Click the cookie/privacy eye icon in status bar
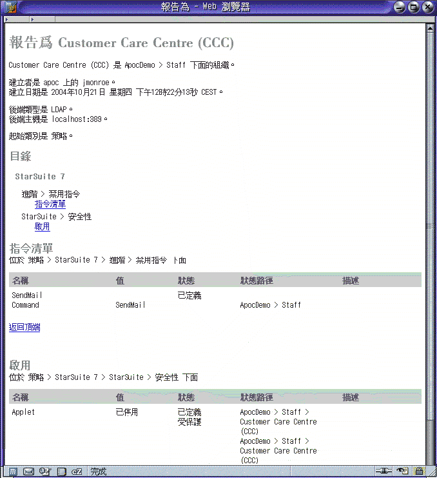Viewport: 437px width, 478px height. tap(403, 471)
